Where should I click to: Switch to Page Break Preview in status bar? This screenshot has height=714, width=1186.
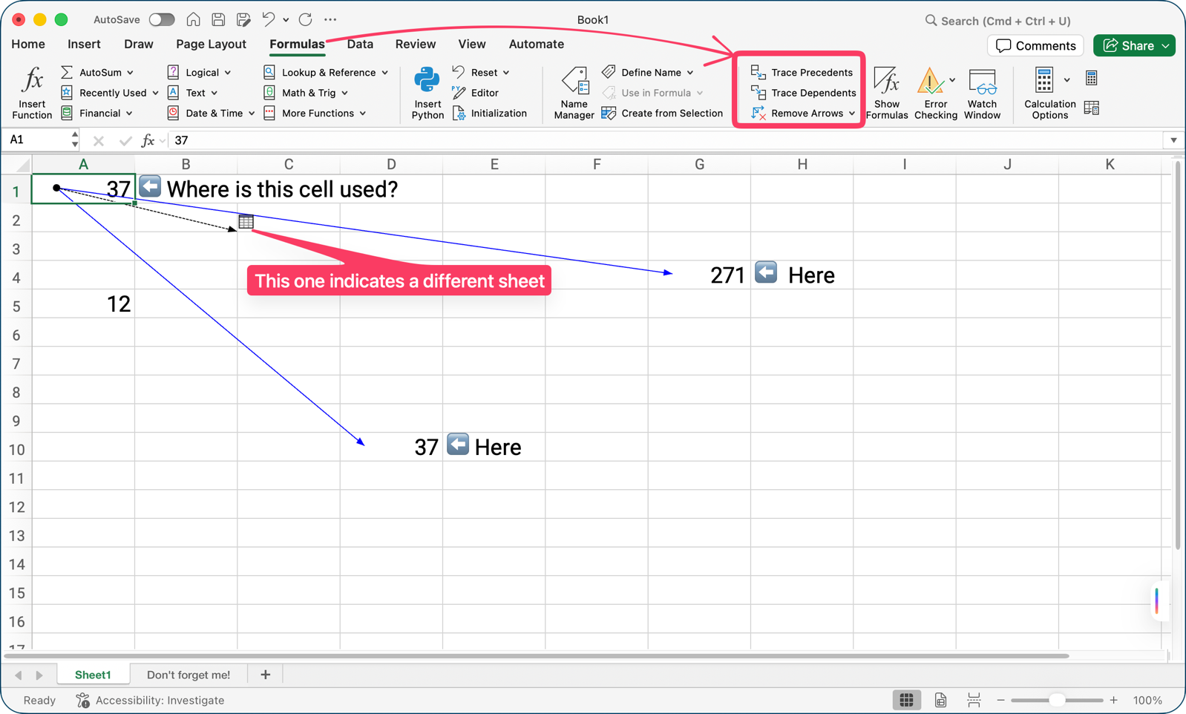974,700
